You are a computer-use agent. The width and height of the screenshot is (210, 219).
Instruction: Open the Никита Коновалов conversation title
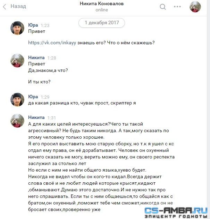[x=102, y=3]
